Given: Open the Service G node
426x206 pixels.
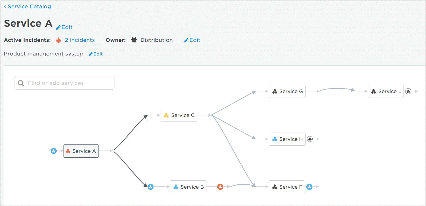Looking at the screenshot, I should 287,91.
